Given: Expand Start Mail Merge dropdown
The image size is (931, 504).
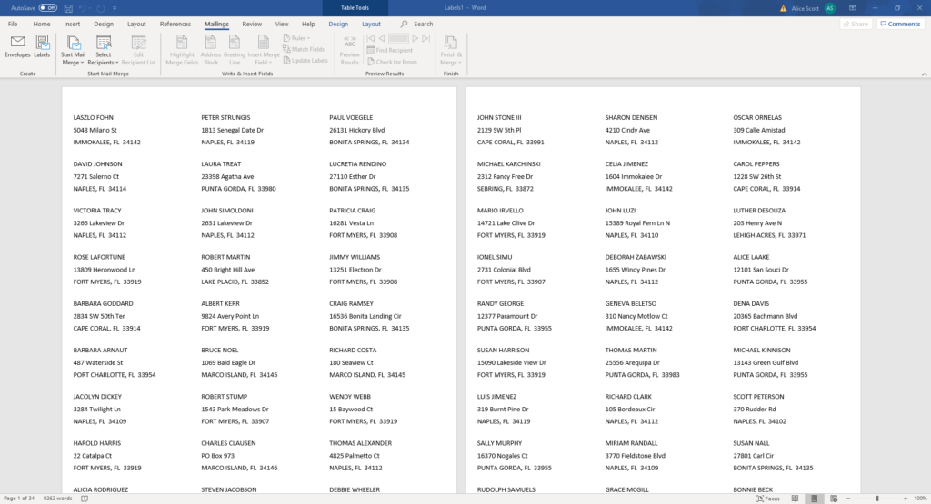Looking at the screenshot, I should [x=72, y=59].
